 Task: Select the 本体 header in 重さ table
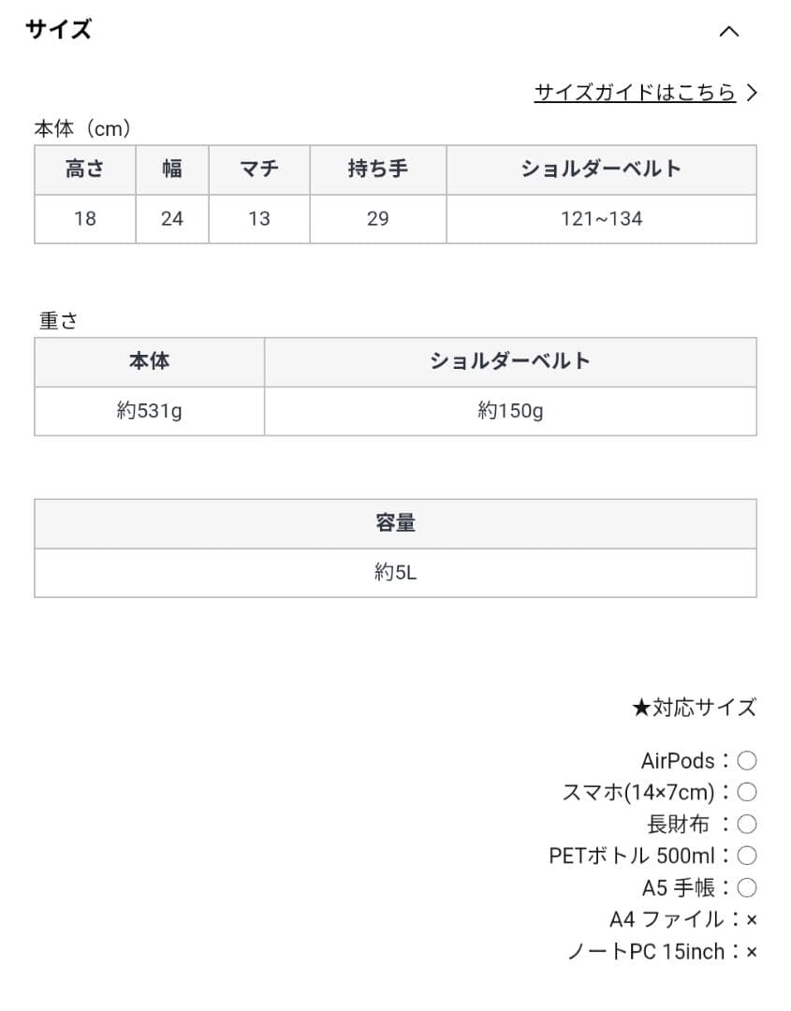tap(149, 362)
